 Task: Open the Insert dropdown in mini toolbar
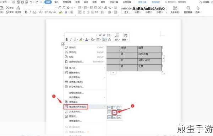(x=117, y=37)
